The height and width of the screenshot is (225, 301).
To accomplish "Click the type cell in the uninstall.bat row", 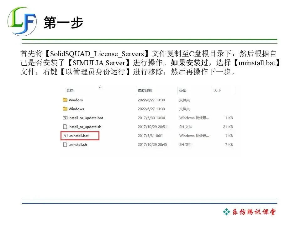I will coord(194,136).
